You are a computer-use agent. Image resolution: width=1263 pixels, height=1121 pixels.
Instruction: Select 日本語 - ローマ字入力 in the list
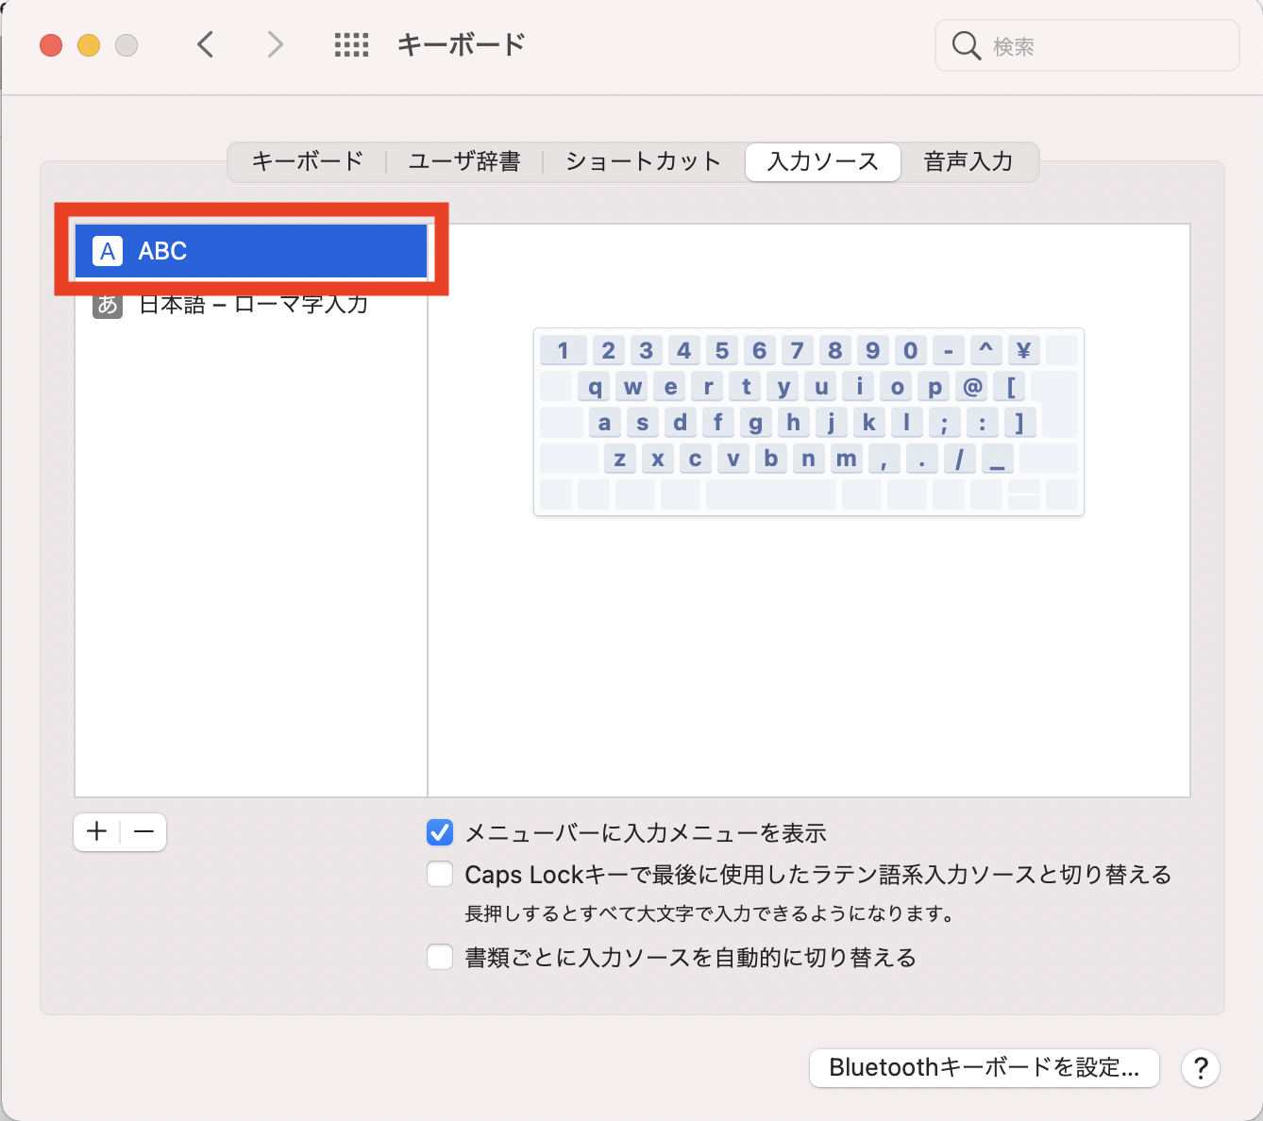(252, 304)
